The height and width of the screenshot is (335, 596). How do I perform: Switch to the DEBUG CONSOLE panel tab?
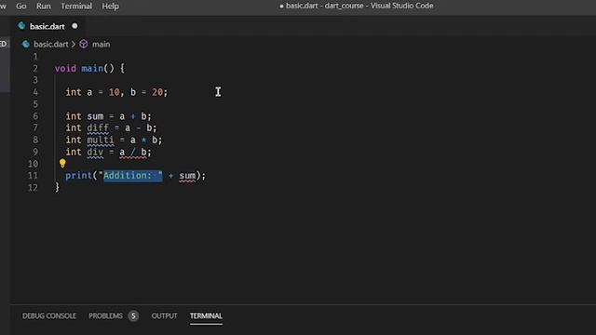point(49,316)
